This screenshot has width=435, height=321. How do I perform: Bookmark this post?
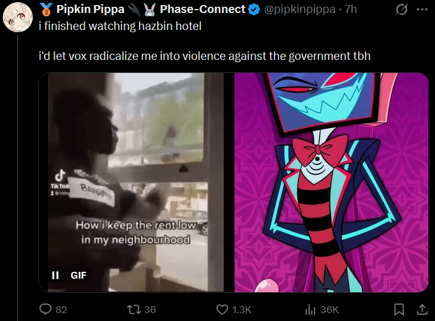399,309
